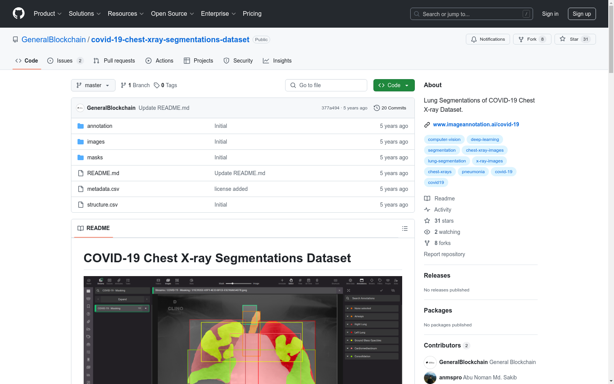Switch to the Projects tab
614x384 pixels.
(198, 61)
